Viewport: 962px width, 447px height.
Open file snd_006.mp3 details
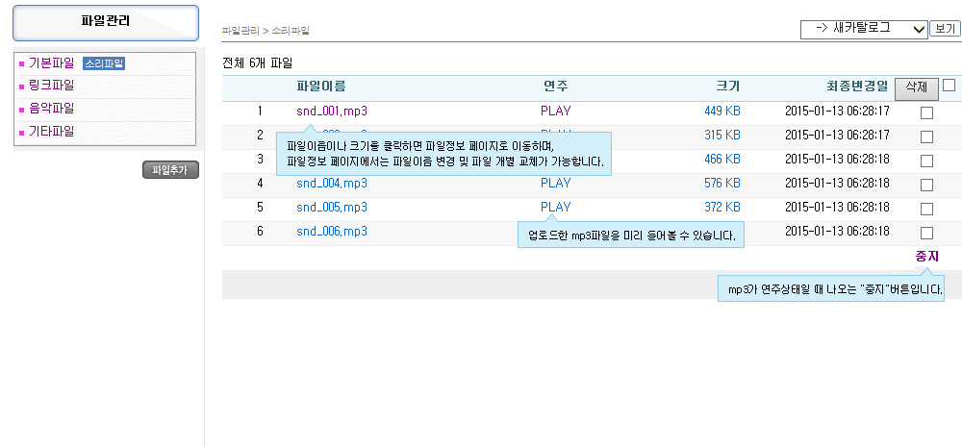331,232
